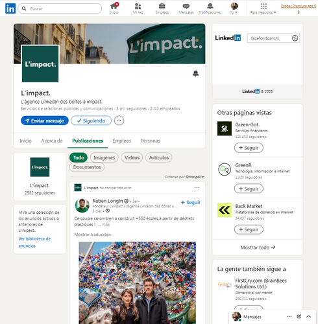Viewport: 318px width, 324px height.
Task: Open the Mensajes chat icon in the top bar
Action: pos(186,8)
